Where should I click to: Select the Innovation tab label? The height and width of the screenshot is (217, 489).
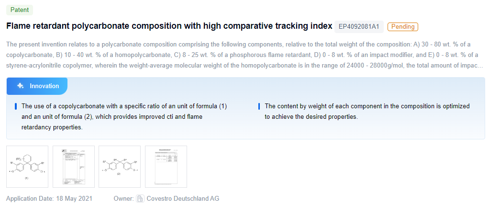(x=44, y=86)
